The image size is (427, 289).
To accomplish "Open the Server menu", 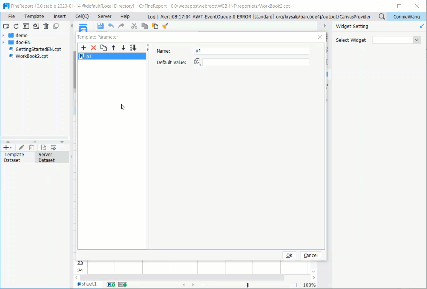I will click(x=104, y=17).
